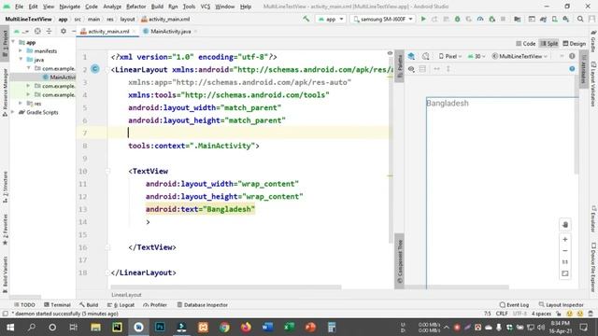Switch editor to Code view mode

(x=525, y=44)
